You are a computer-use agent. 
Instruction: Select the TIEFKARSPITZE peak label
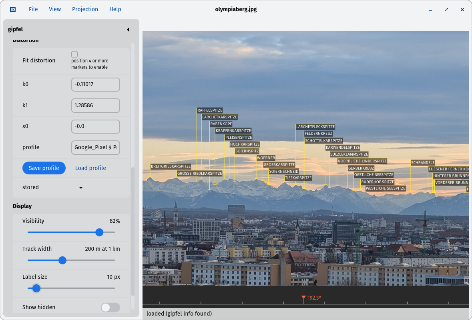(x=298, y=178)
